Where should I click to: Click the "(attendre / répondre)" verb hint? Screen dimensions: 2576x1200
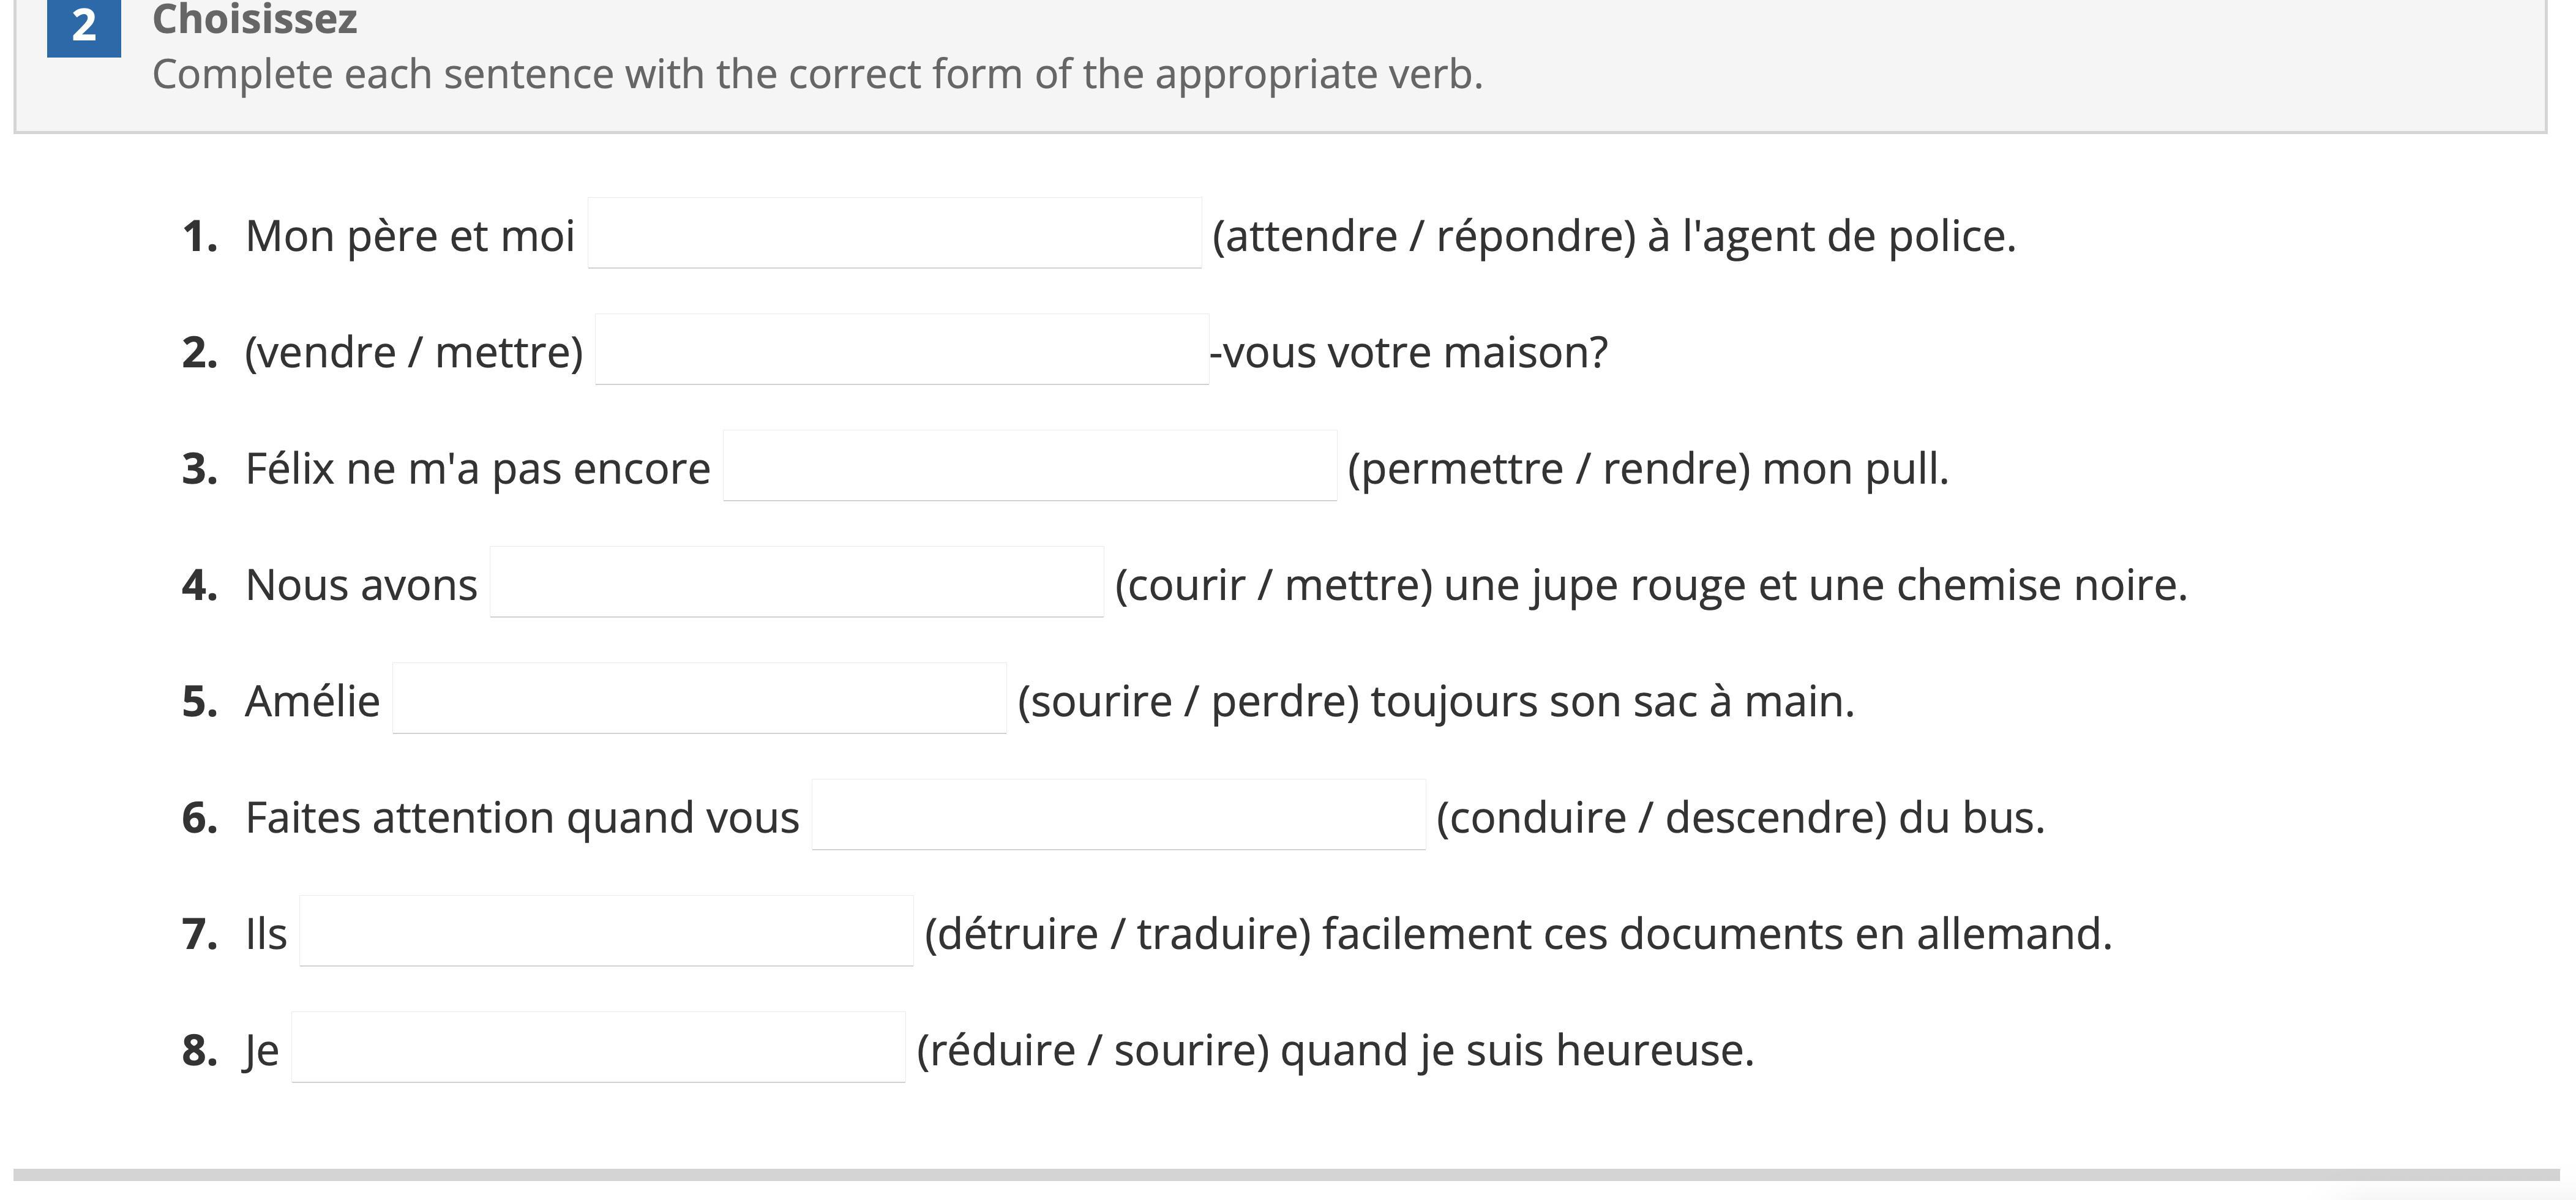[x=1423, y=237]
